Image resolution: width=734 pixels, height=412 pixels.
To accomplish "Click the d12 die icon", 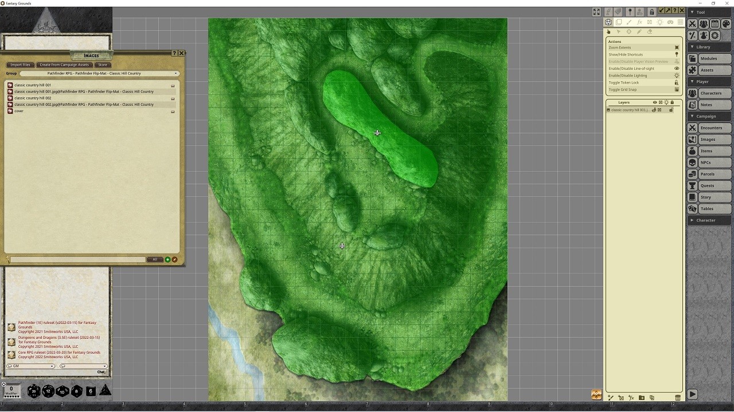I will pyautogui.click(x=48, y=391).
